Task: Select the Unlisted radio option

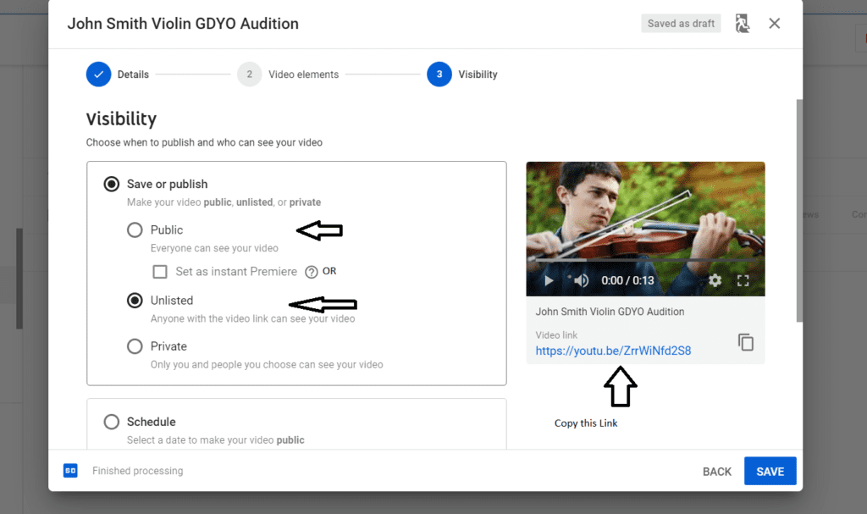Action: [x=135, y=301]
